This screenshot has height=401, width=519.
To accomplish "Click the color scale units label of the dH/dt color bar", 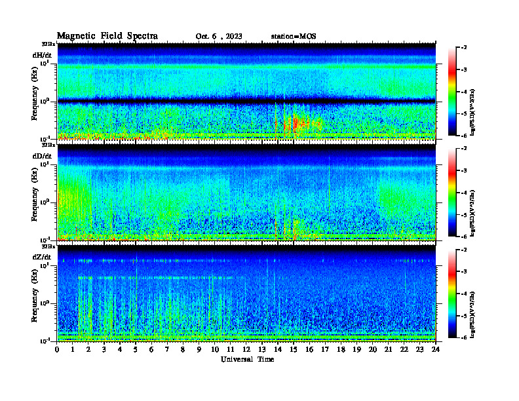I will point(472,113).
